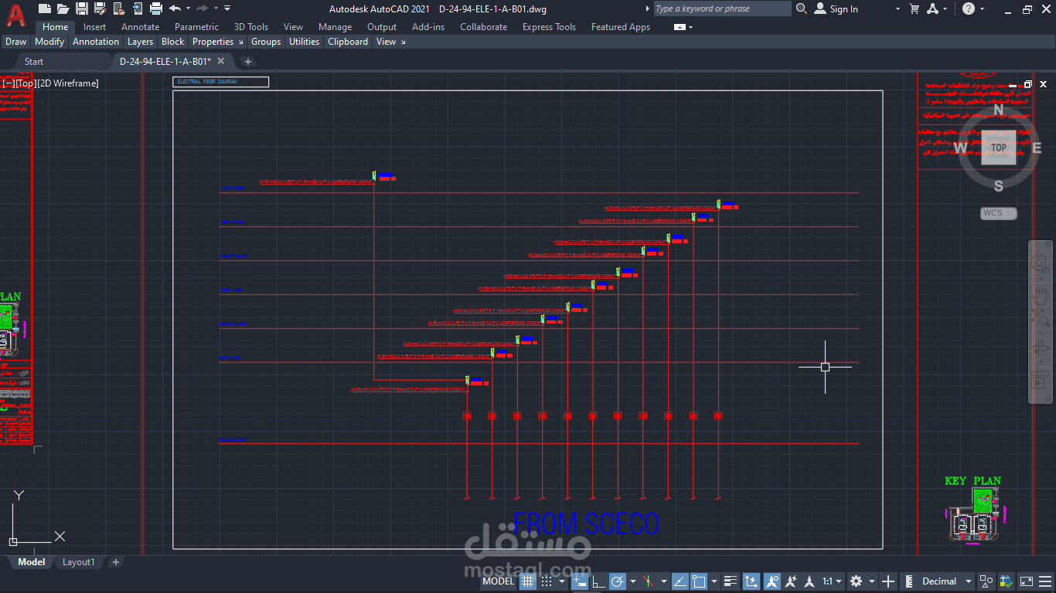
Task: Expand the Draw ribbon panel
Action: pos(15,42)
